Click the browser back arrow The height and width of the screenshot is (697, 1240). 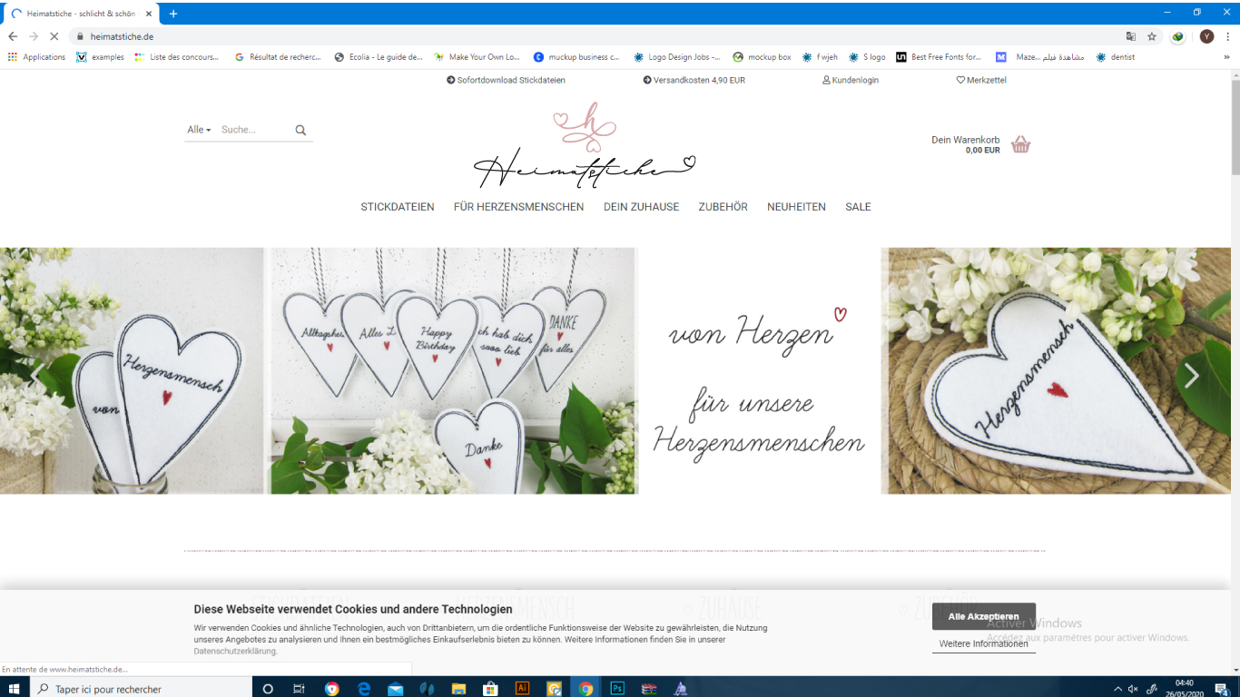[x=13, y=36]
